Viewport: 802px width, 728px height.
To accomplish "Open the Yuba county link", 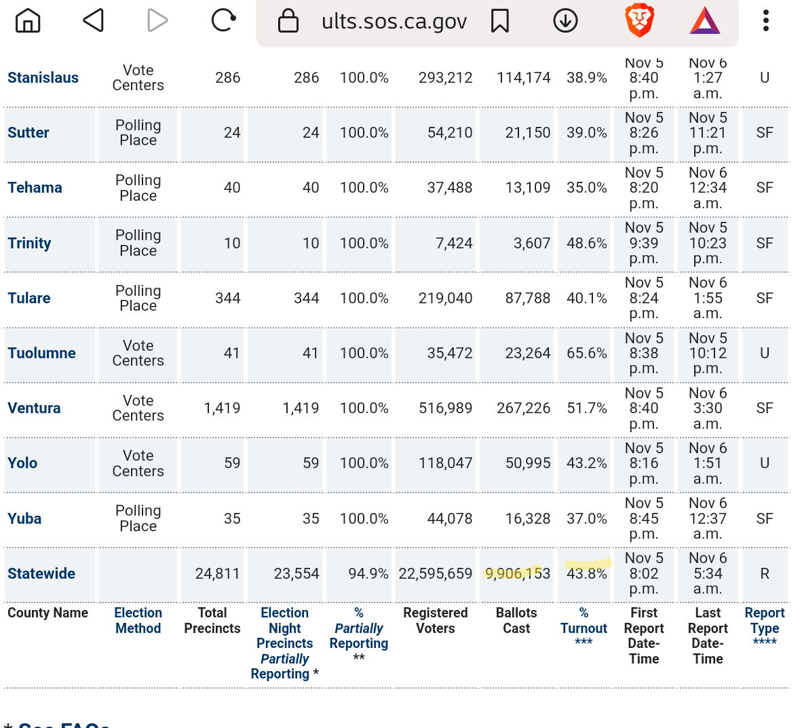I will pos(24,518).
